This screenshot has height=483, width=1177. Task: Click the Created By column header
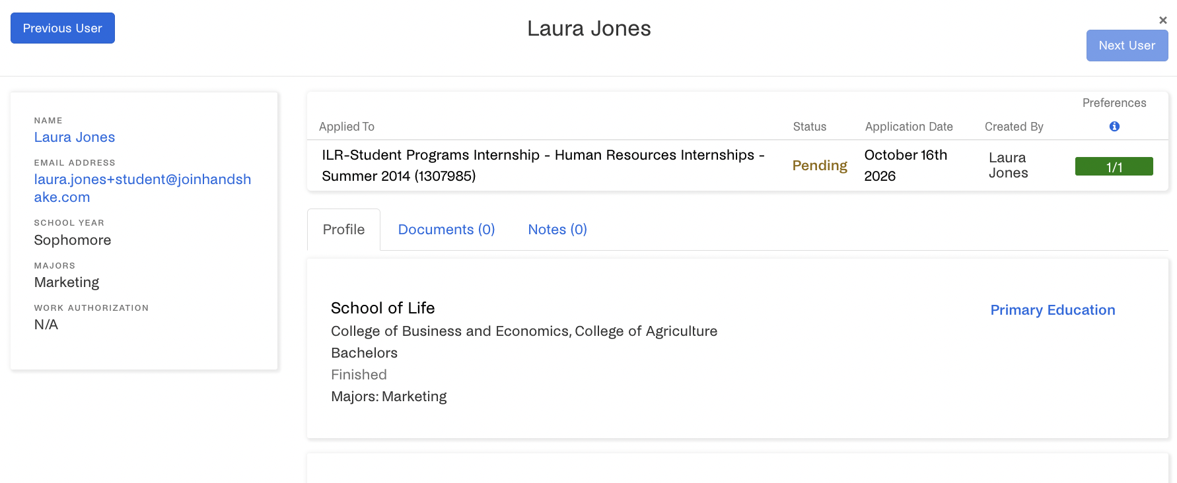pyautogui.click(x=1014, y=127)
